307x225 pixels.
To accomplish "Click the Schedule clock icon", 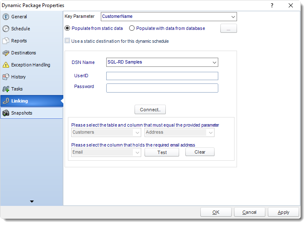I will coord(6,29).
